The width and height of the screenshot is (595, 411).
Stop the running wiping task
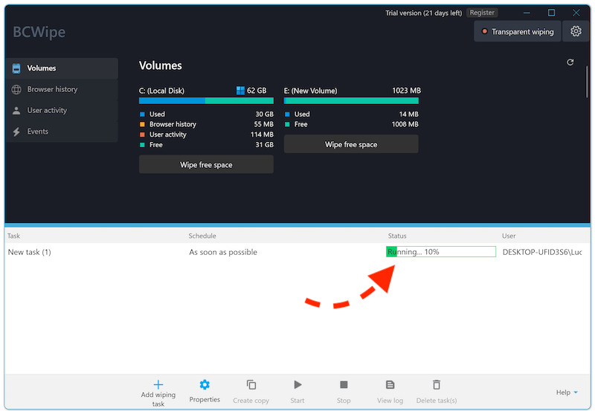tap(344, 385)
